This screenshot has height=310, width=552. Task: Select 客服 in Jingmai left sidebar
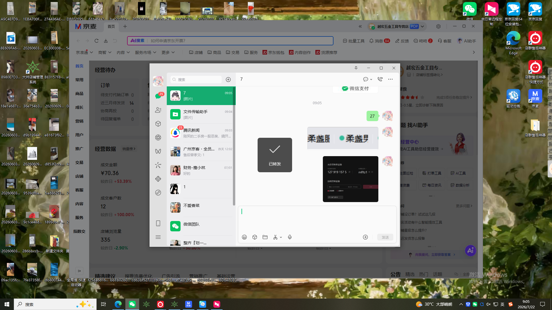(x=79, y=190)
